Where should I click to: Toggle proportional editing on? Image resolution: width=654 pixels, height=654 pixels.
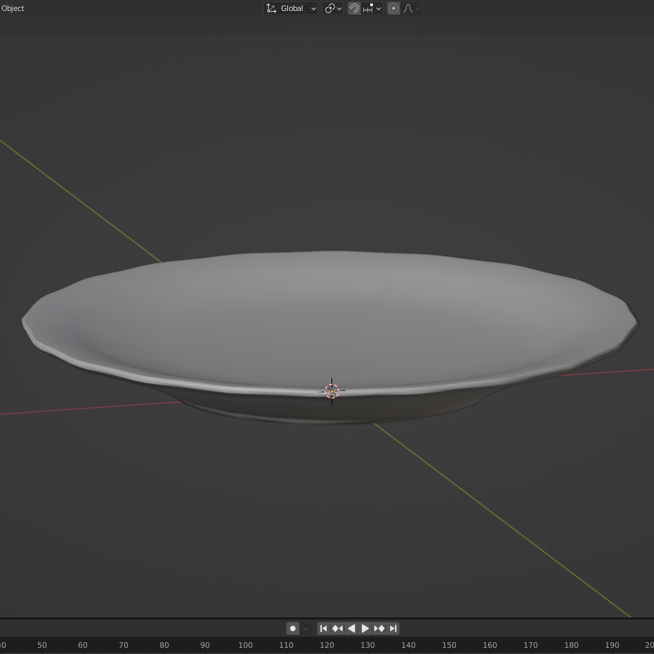click(394, 8)
